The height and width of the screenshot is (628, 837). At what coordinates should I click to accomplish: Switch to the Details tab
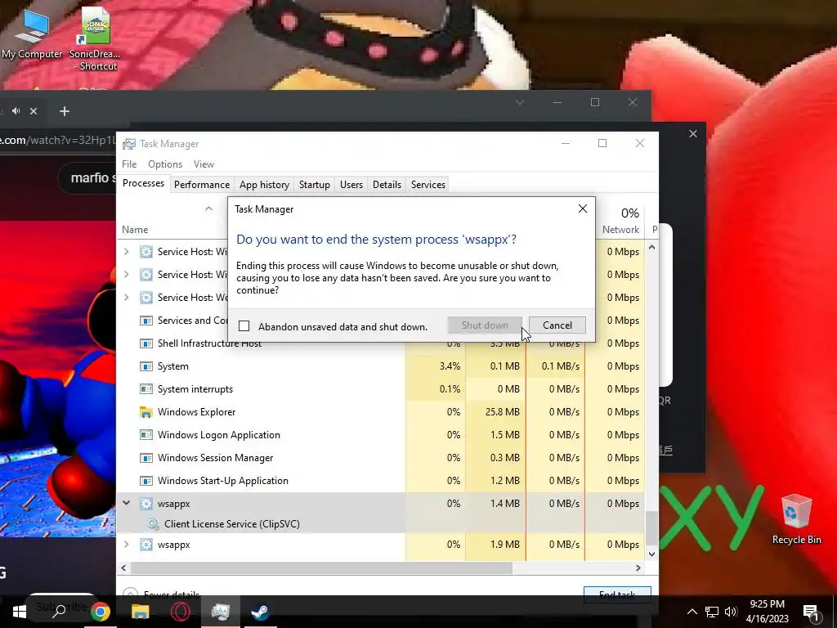(x=387, y=184)
